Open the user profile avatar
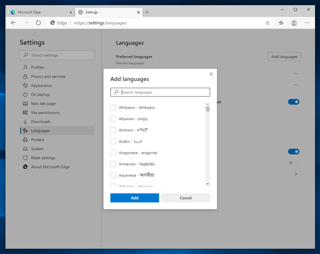Viewport: 320px width, 254px height. (294, 23)
